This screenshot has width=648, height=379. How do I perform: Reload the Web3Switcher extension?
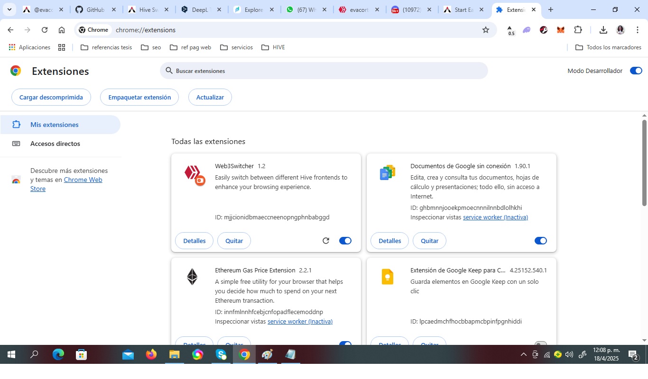(326, 241)
